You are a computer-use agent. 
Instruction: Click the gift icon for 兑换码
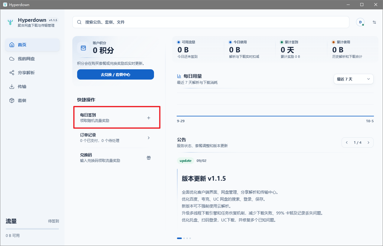coord(149,158)
